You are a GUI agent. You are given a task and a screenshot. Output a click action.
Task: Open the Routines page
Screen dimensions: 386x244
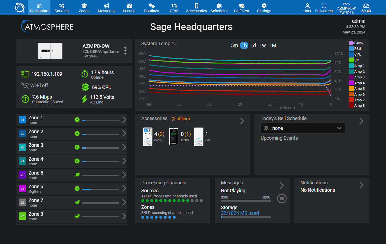[151, 7]
